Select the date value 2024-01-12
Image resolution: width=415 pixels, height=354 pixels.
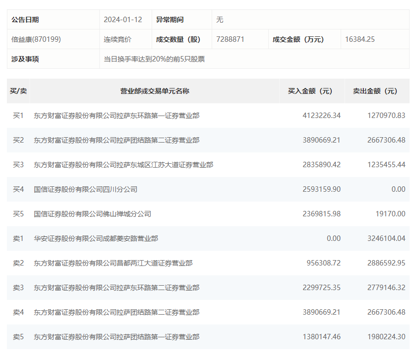tap(123, 20)
